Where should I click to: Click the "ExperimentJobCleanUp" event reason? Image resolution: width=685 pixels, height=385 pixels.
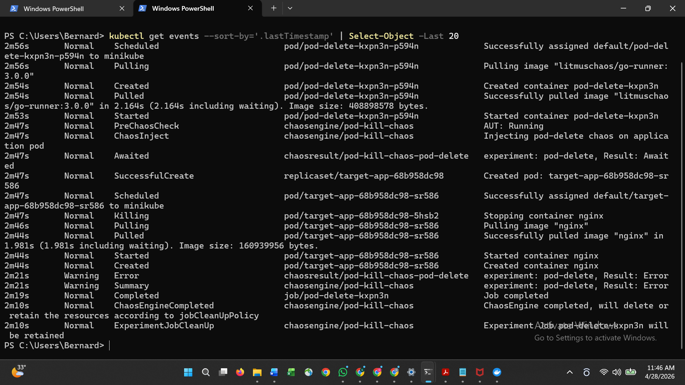(x=164, y=325)
